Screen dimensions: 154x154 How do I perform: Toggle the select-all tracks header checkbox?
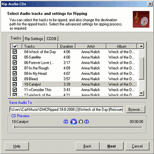tap(15, 46)
